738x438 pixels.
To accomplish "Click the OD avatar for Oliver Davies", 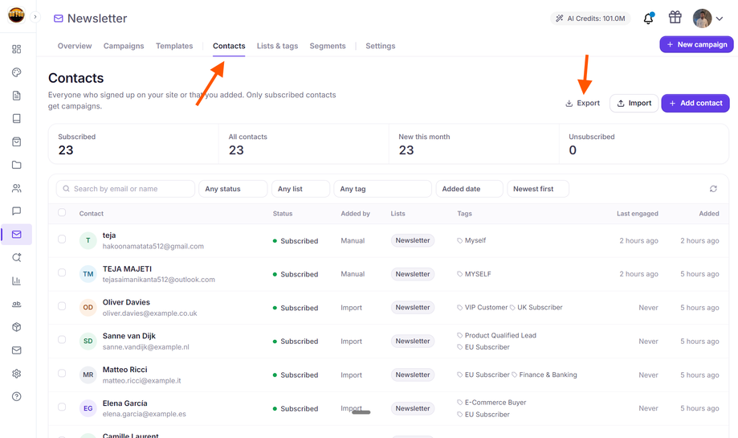I will [x=88, y=308].
